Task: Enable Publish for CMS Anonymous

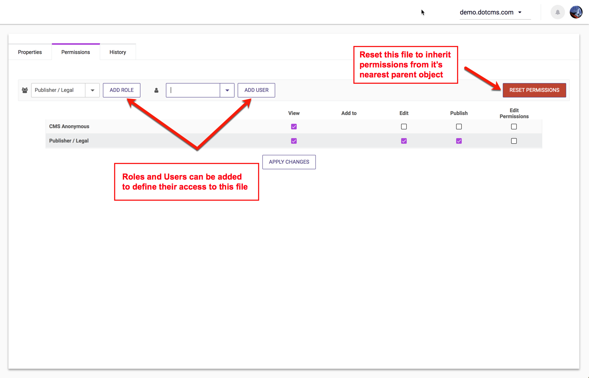Action: [x=459, y=127]
